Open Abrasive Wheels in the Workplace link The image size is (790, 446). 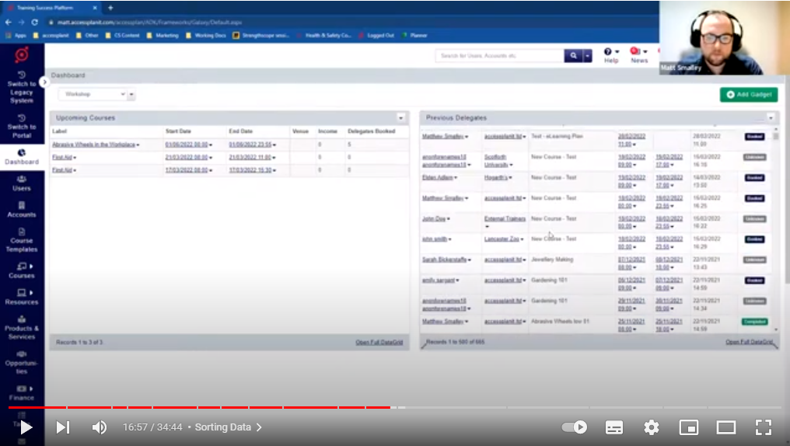pyautogui.click(x=93, y=145)
